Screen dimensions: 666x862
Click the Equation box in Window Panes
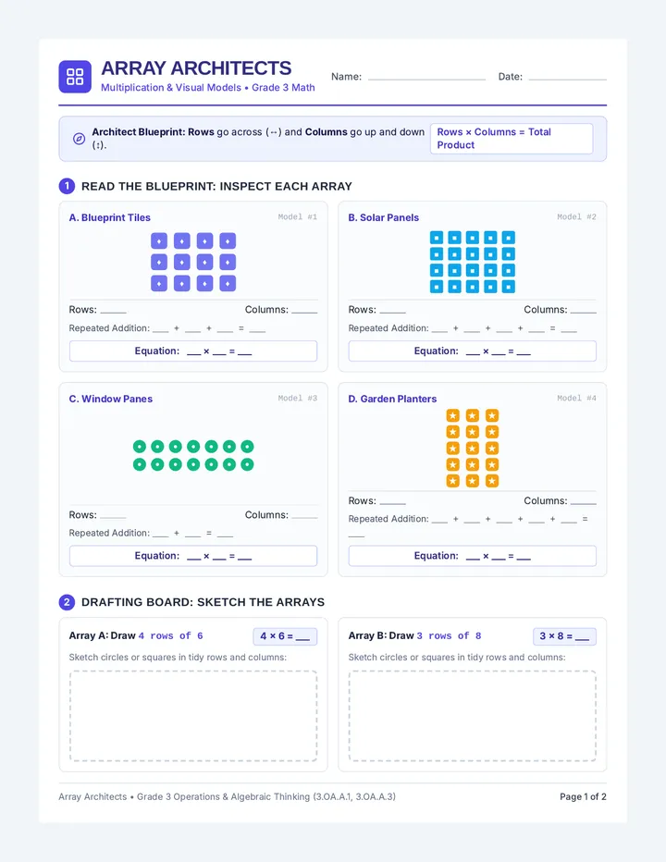click(193, 556)
